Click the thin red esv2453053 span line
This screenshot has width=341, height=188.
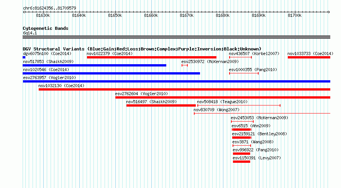click(242, 122)
